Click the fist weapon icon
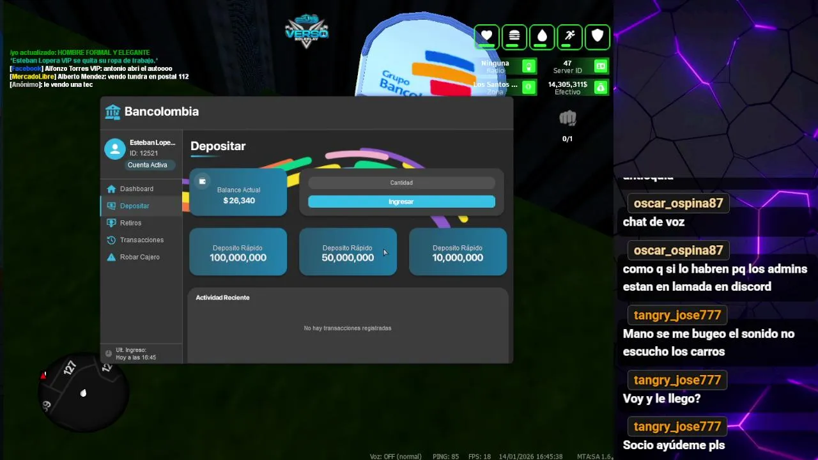 coord(567,118)
